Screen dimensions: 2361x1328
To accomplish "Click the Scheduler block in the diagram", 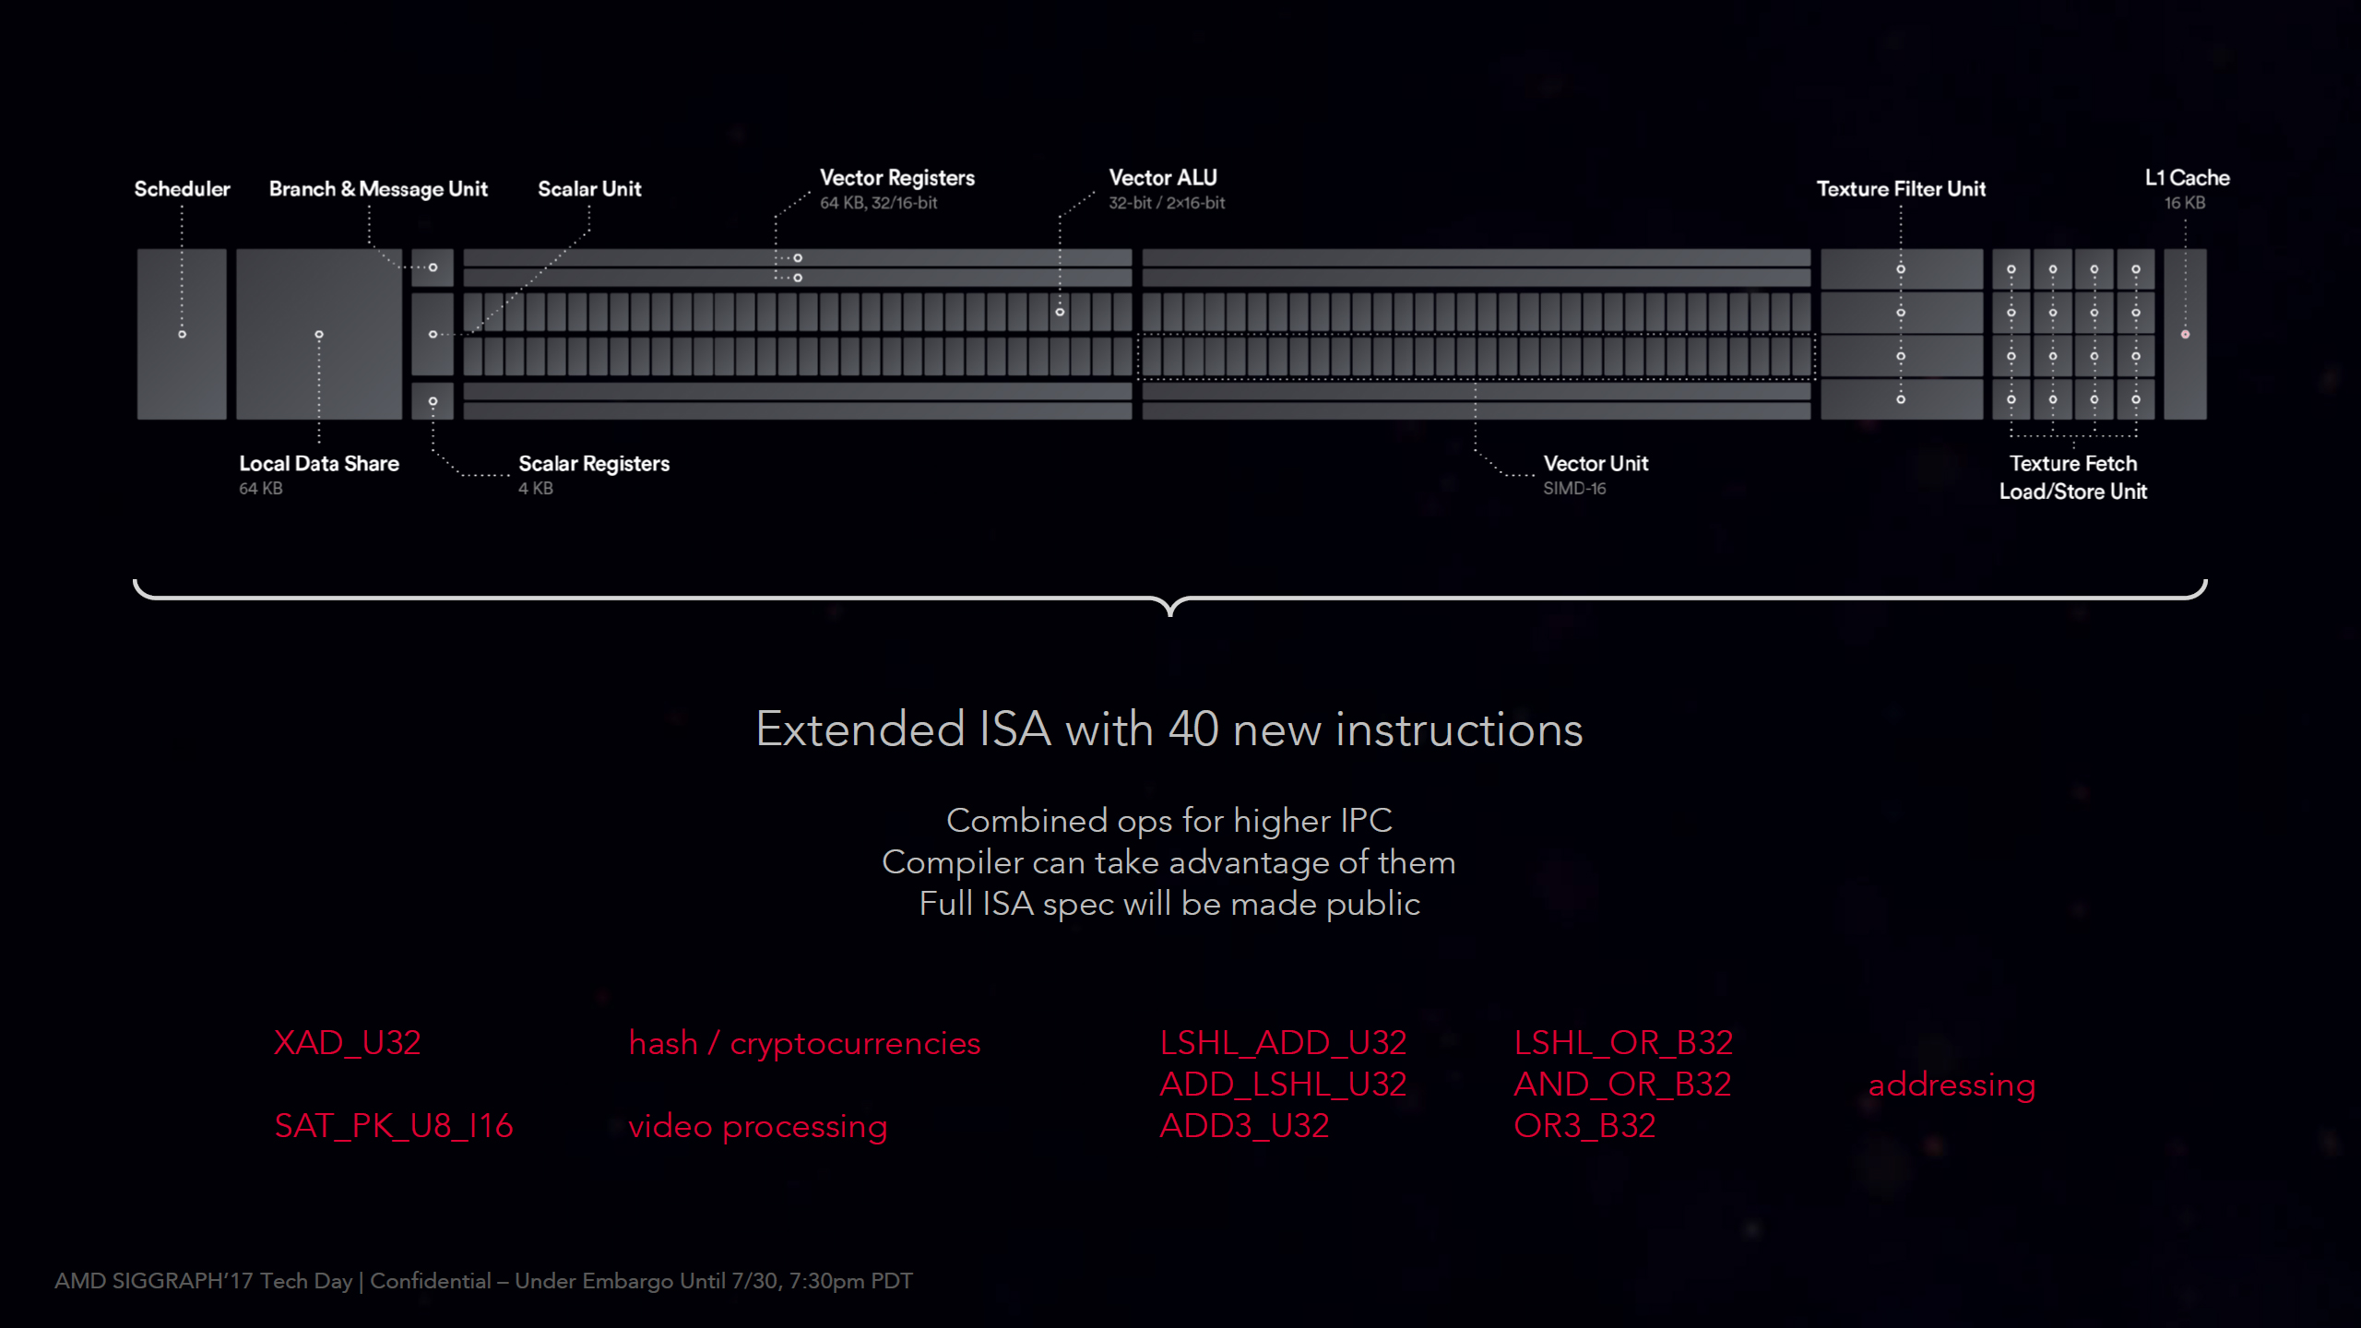I will [x=182, y=334].
